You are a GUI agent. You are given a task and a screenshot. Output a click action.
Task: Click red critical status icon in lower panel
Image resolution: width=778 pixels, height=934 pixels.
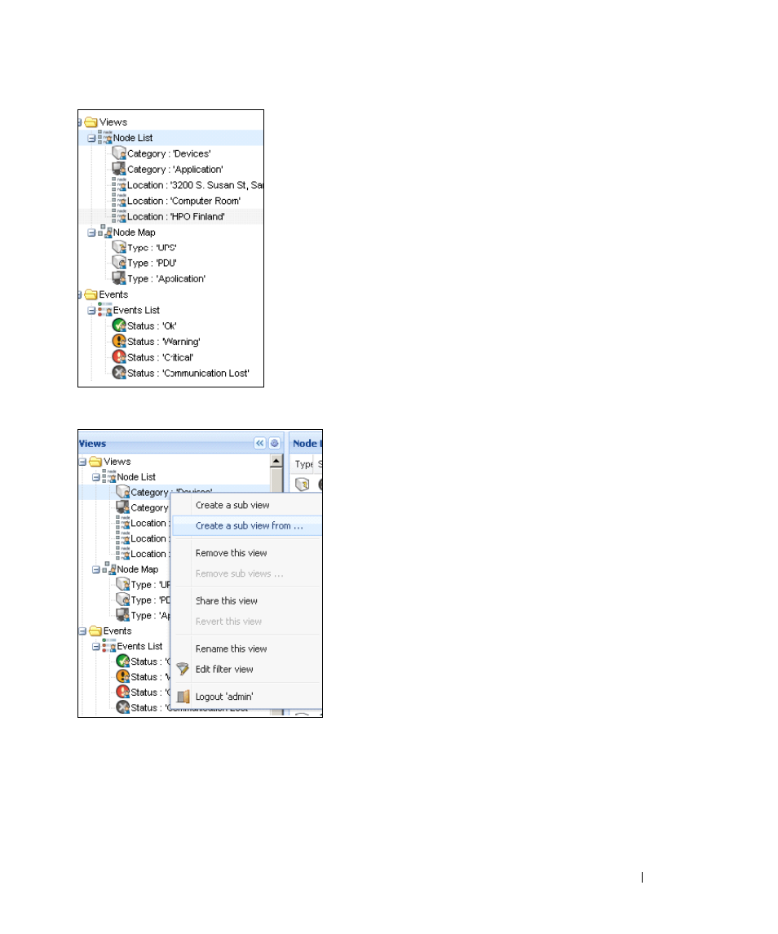coord(122,693)
